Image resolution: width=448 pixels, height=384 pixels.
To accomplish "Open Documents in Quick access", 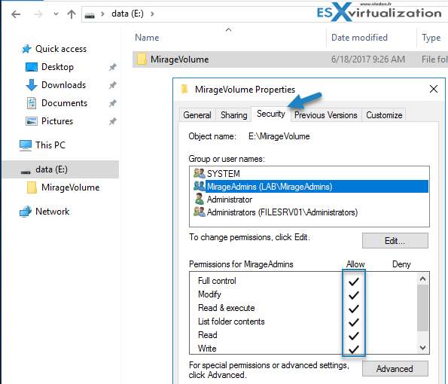I will click(64, 103).
